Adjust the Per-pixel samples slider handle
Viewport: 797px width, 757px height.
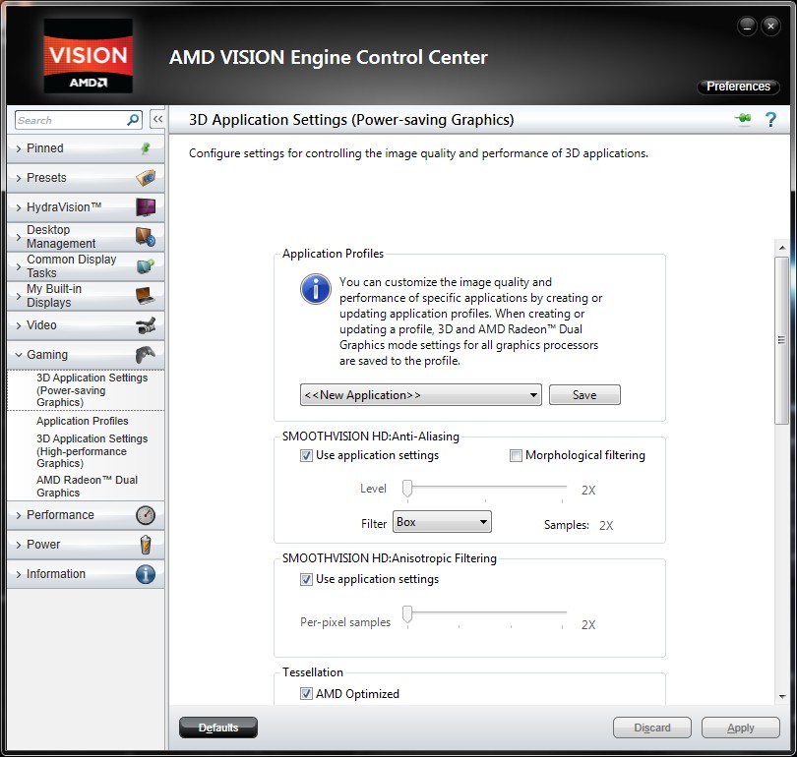pos(407,613)
